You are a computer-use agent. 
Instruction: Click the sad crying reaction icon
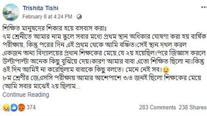[6, 107]
